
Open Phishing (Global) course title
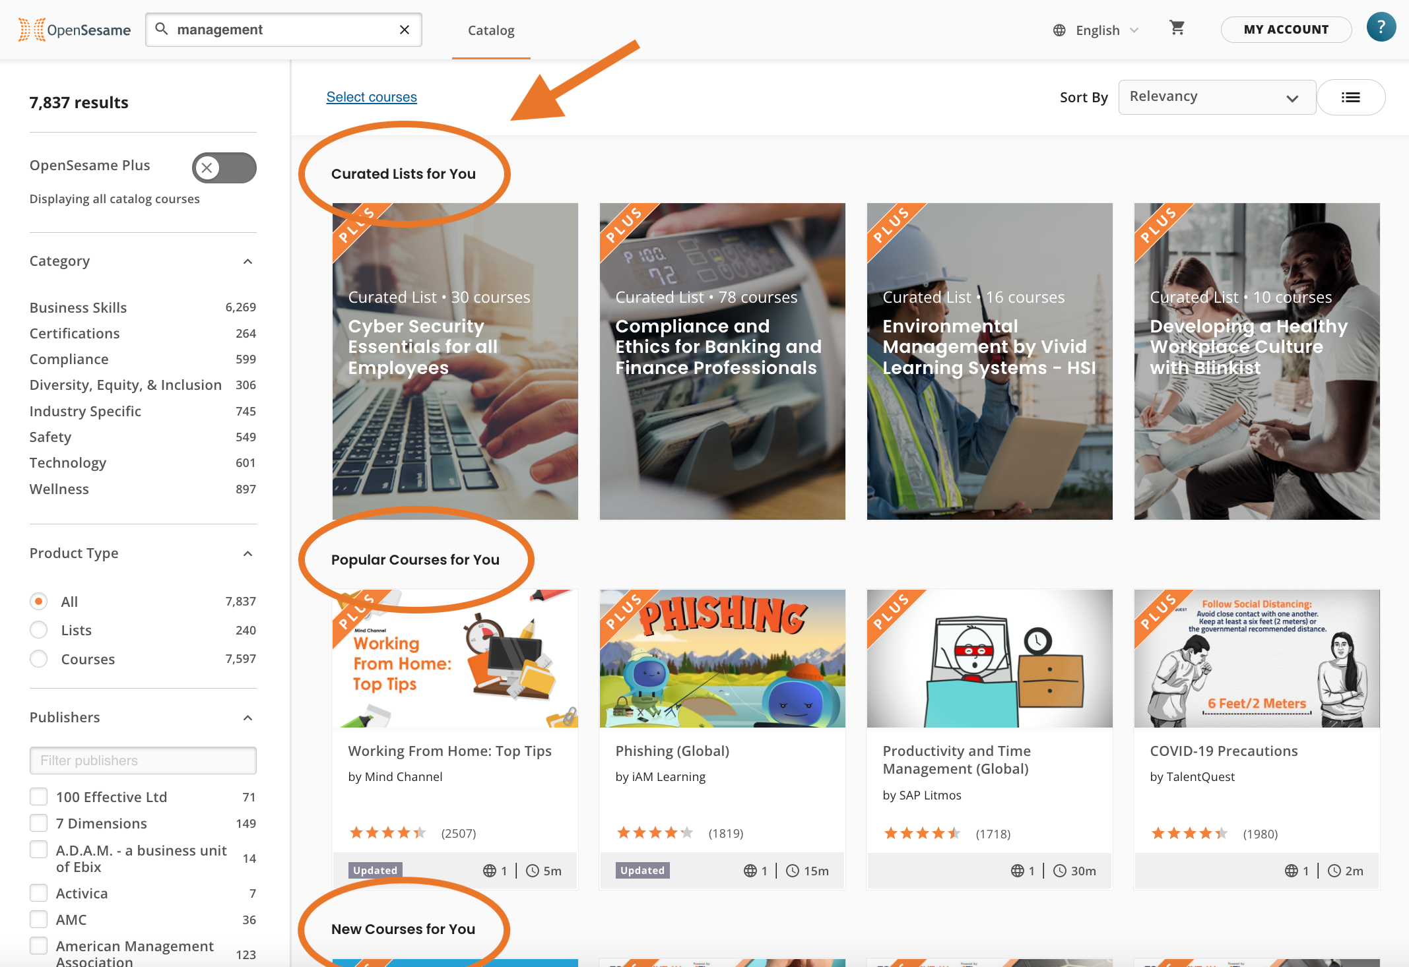pos(672,751)
